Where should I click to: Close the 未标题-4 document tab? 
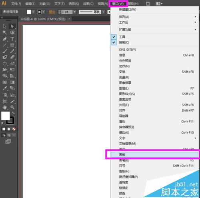click(x=69, y=19)
